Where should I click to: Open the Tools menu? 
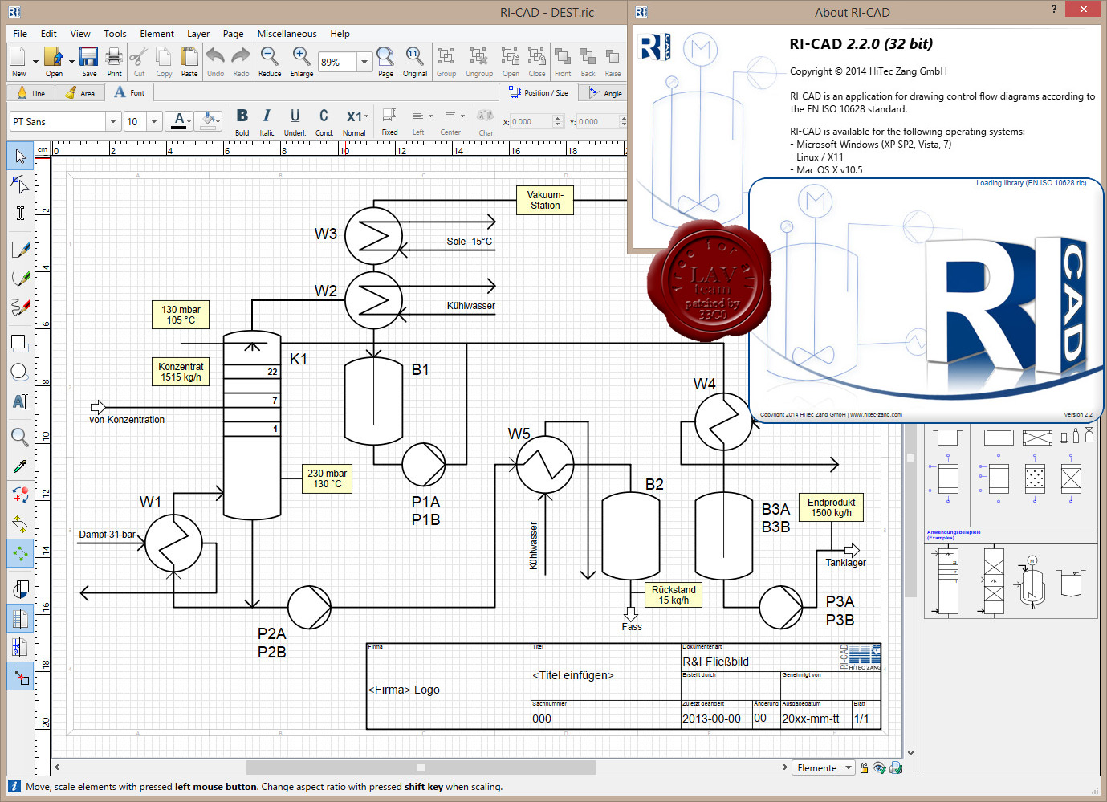point(115,34)
